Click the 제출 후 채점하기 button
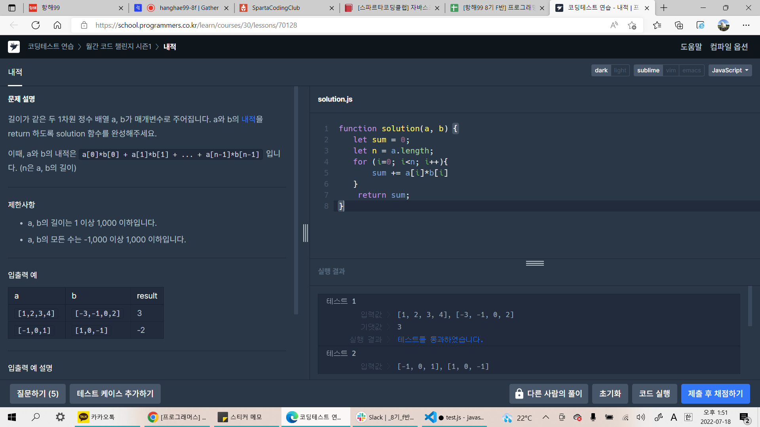Image resolution: width=760 pixels, height=427 pixels. click(x=715, y=393)
